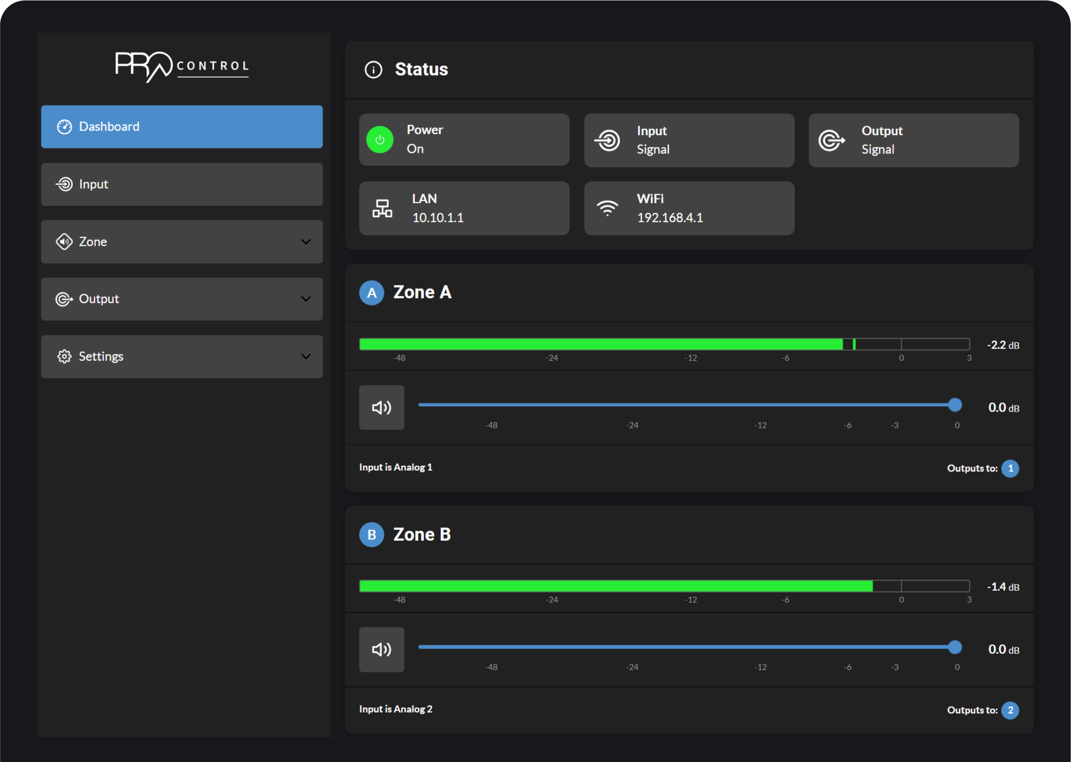The width and height of the screenshot is (1071, 762).
Task: Expand the Output menu chevron
Action: (x=306, y=299)
